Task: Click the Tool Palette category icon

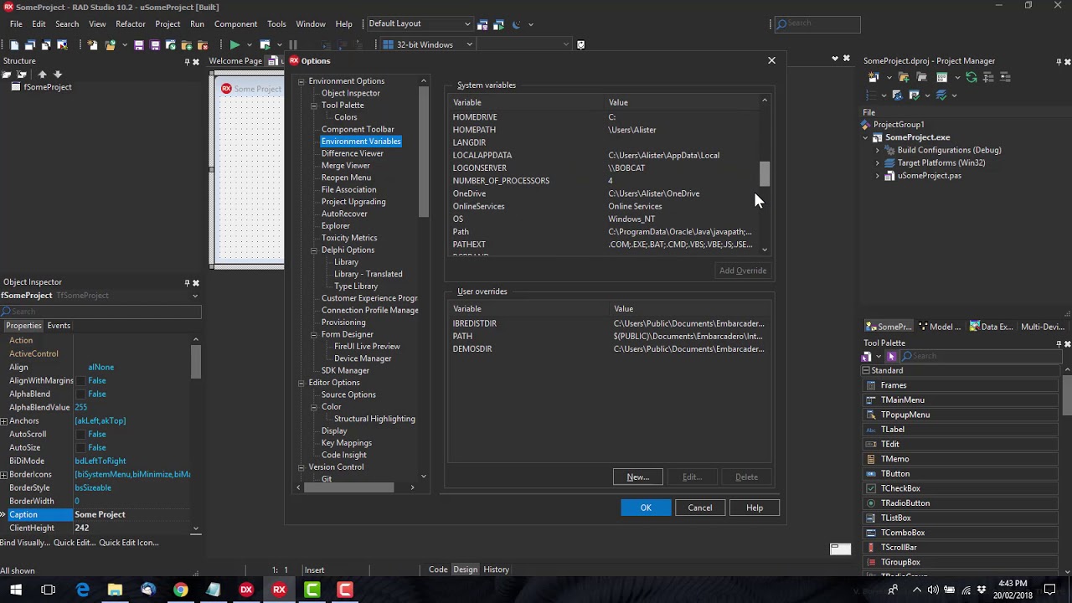Action: pos(867,356)
